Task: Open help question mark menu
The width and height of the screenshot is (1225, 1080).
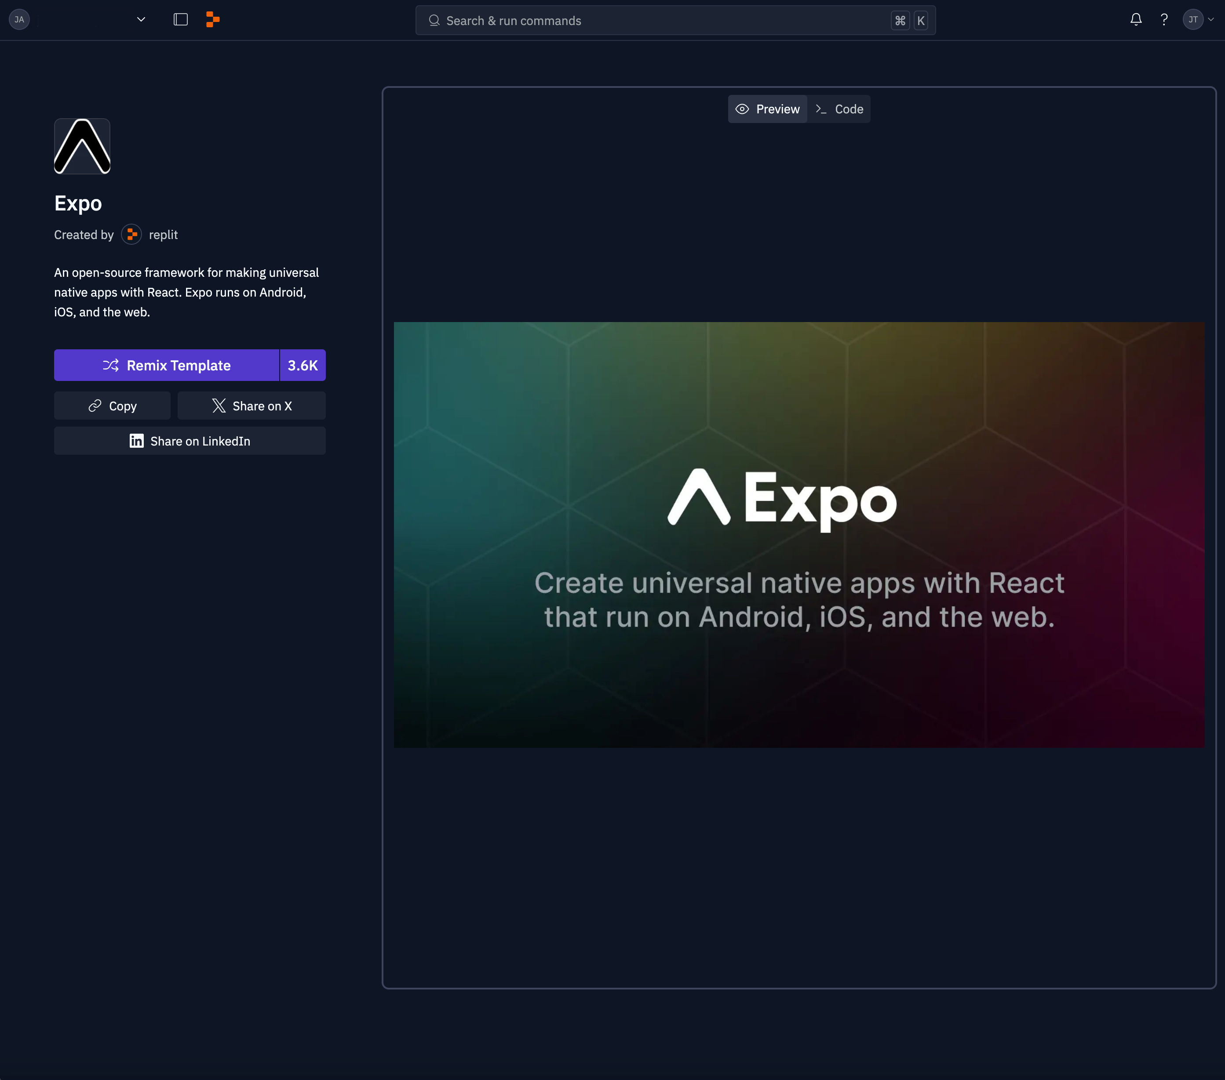Action: point(1164,20)
